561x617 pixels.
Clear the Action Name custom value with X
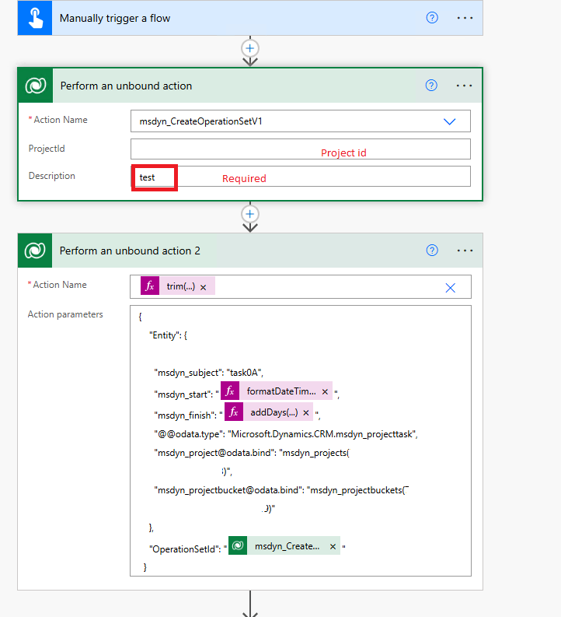click(450, 288)
